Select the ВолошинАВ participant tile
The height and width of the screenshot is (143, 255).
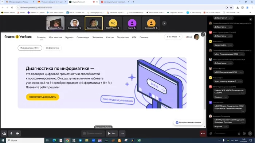151,23
